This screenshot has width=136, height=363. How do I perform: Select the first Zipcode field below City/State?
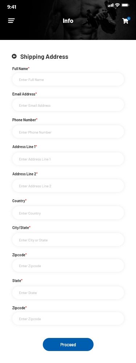click(x=68, y=266)
